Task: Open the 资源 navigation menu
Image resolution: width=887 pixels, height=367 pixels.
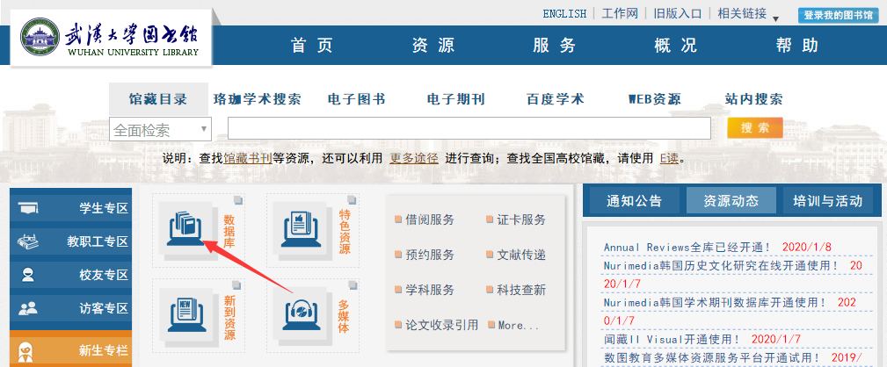Action: [433, 46]
